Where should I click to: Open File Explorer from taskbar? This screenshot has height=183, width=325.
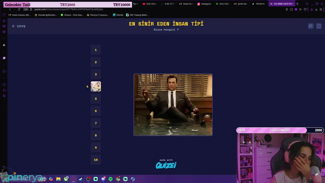click(x=58, y=179)
